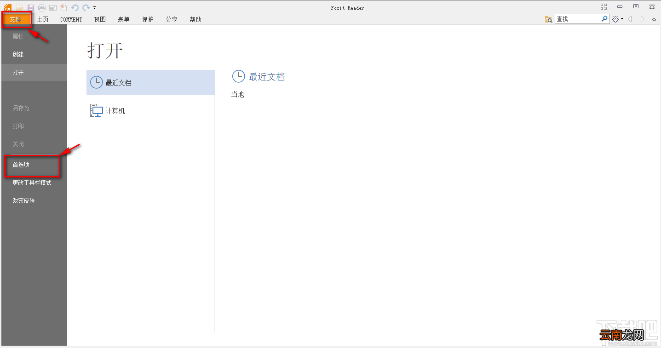The width and height of the screenshot is (661, 348).
Task: Switch to the COMMENT tab
Action: click(x=71, y=19)
